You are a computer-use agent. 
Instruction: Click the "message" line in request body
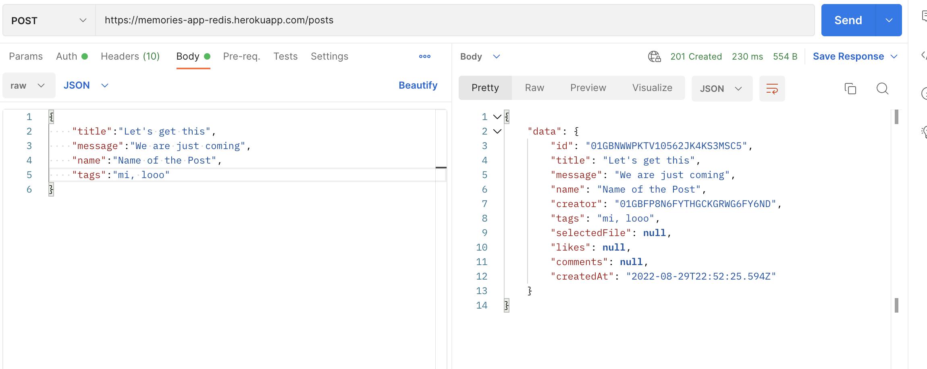161,146
